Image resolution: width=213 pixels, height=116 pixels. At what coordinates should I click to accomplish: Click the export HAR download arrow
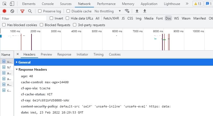point(145,11)
